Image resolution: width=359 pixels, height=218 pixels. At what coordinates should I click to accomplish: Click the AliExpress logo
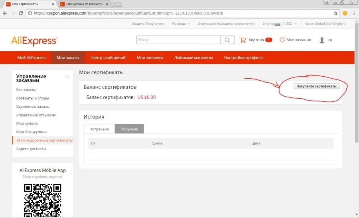34,41
